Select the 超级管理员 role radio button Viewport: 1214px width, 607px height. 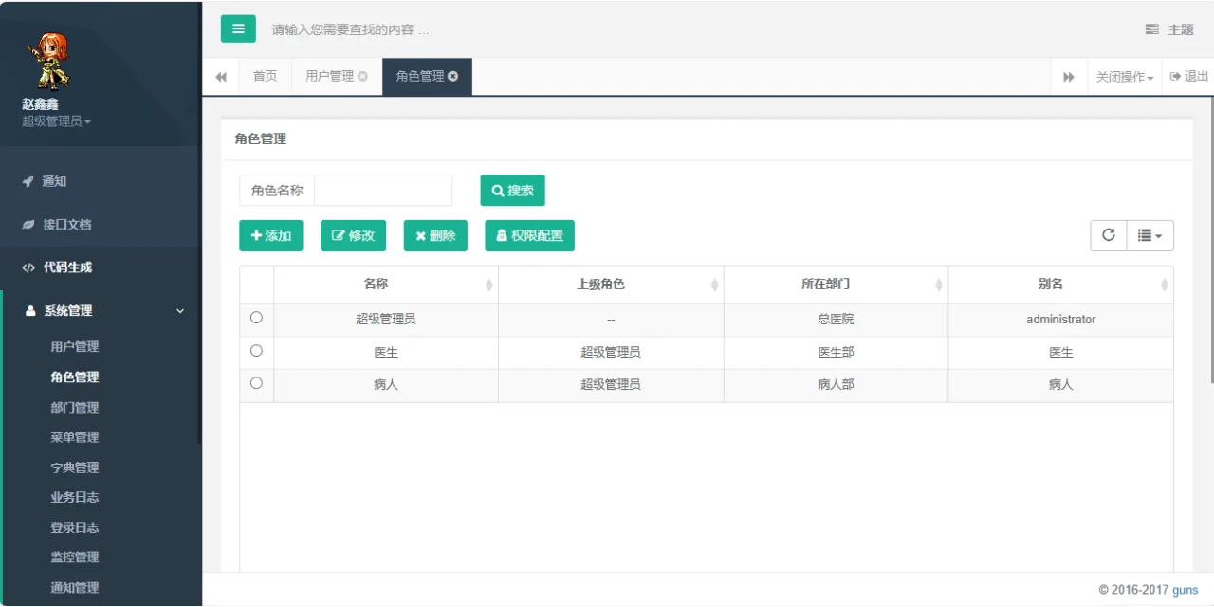click(256, 318)
